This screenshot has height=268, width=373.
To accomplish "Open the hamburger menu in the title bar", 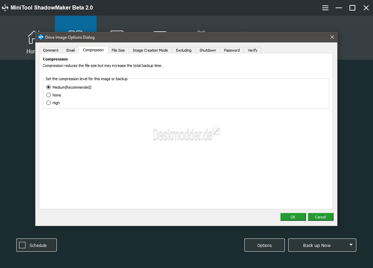I will [325, 8].
